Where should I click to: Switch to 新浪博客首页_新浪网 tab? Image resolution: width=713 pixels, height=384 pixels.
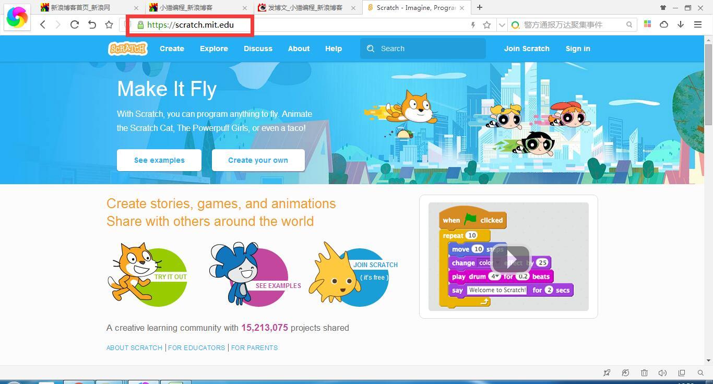point(90,8)
